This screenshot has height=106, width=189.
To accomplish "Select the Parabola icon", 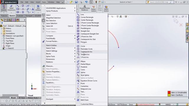I will [78, 67].
